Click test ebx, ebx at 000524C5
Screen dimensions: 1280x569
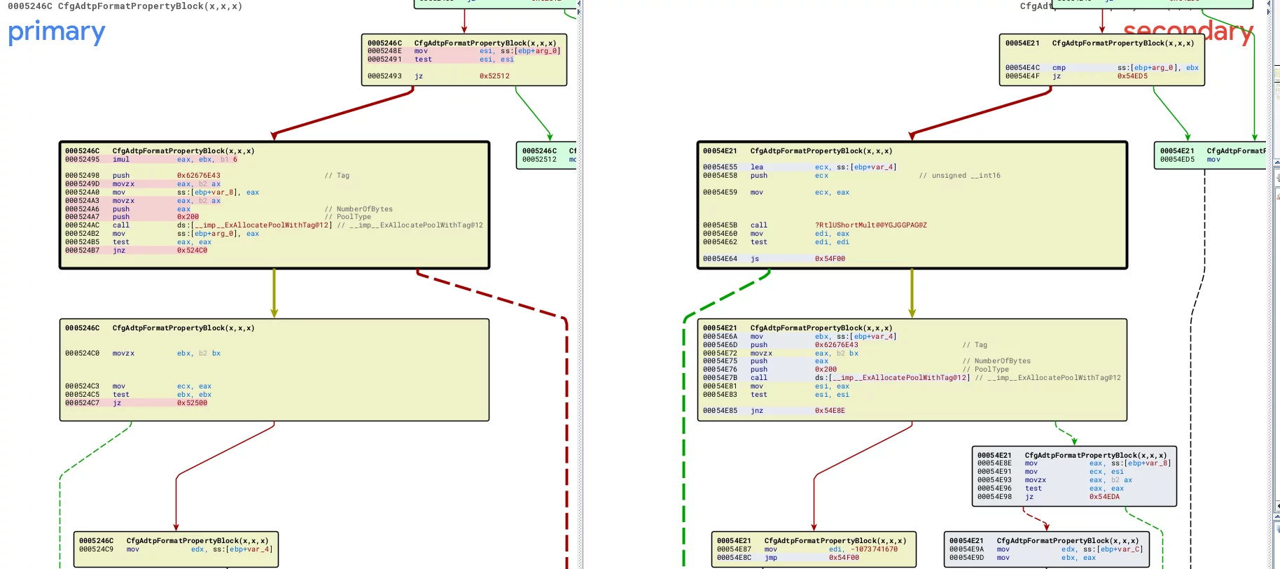pos(139,395)
